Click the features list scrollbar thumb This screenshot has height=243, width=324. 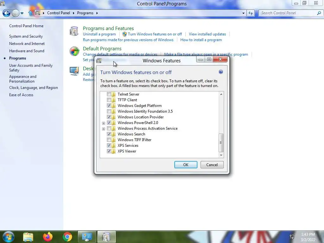(x=221, y=143)
